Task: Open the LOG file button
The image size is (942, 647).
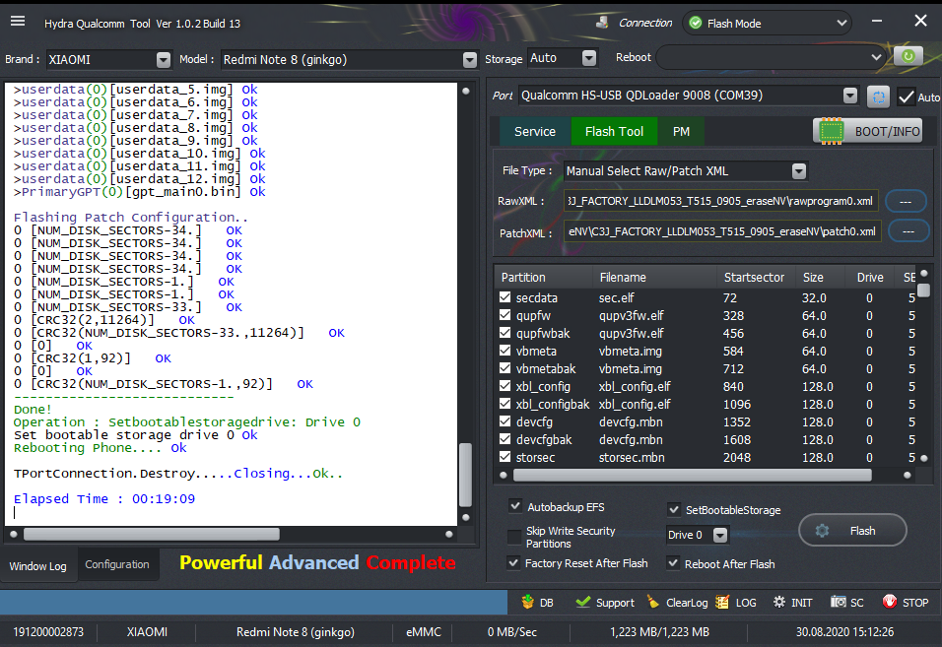Action: coord(736,602)
